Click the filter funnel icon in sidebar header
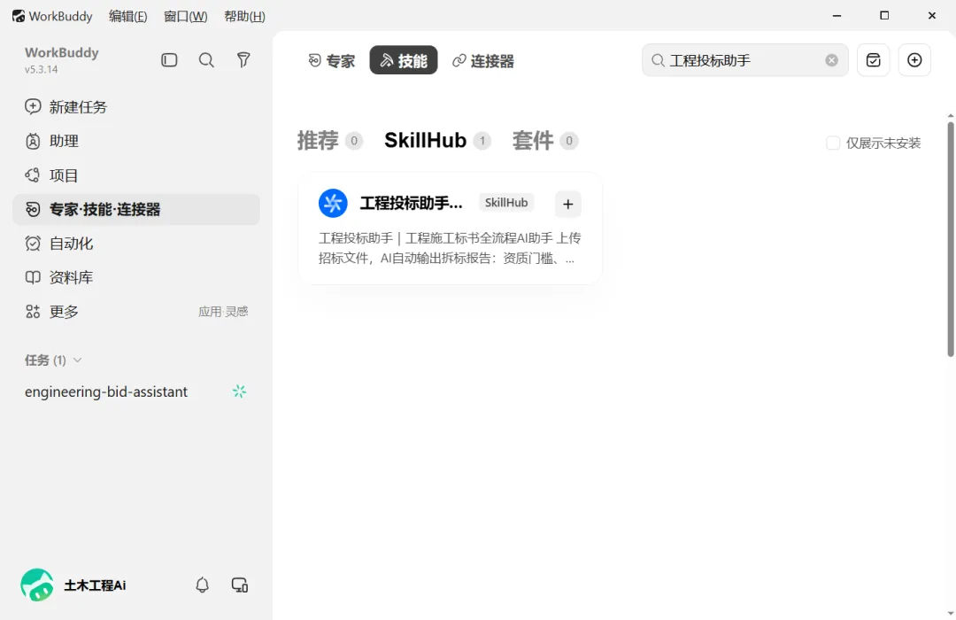Image resolution: width=956 pixels, height=620 pixels. pos(243,60)
